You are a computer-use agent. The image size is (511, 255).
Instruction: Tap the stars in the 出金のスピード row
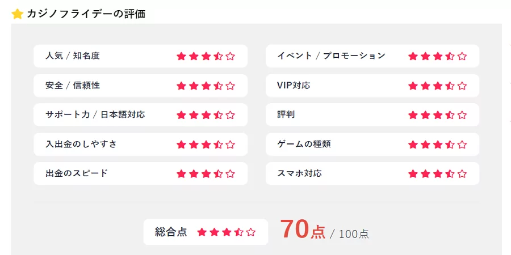(206, 174)
